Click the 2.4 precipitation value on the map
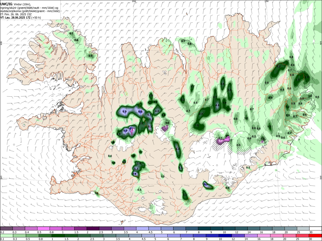 coord(229,90)
